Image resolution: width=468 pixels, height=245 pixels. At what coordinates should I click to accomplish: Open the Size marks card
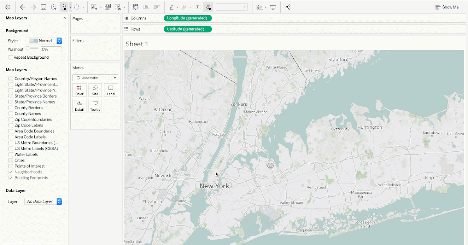pos(95,90)
